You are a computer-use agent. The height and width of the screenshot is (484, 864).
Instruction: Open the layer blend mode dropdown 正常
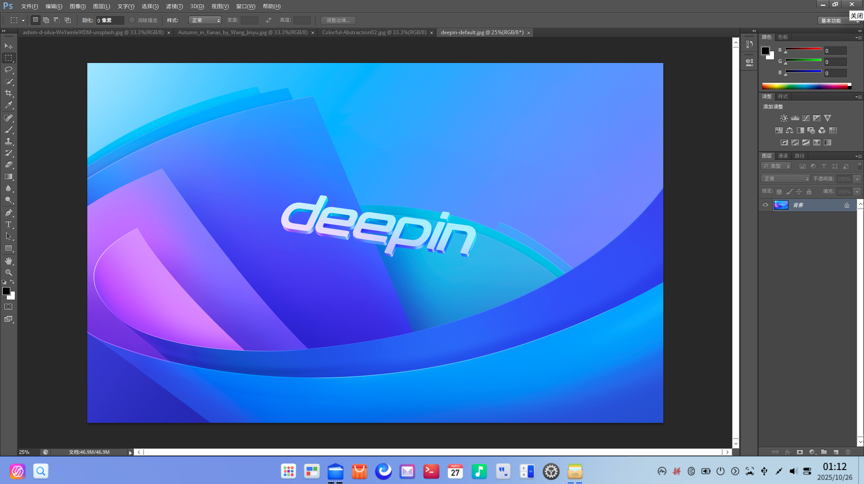click(x=786, y=179)
